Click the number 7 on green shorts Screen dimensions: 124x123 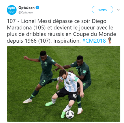click(x=44, y=82)
